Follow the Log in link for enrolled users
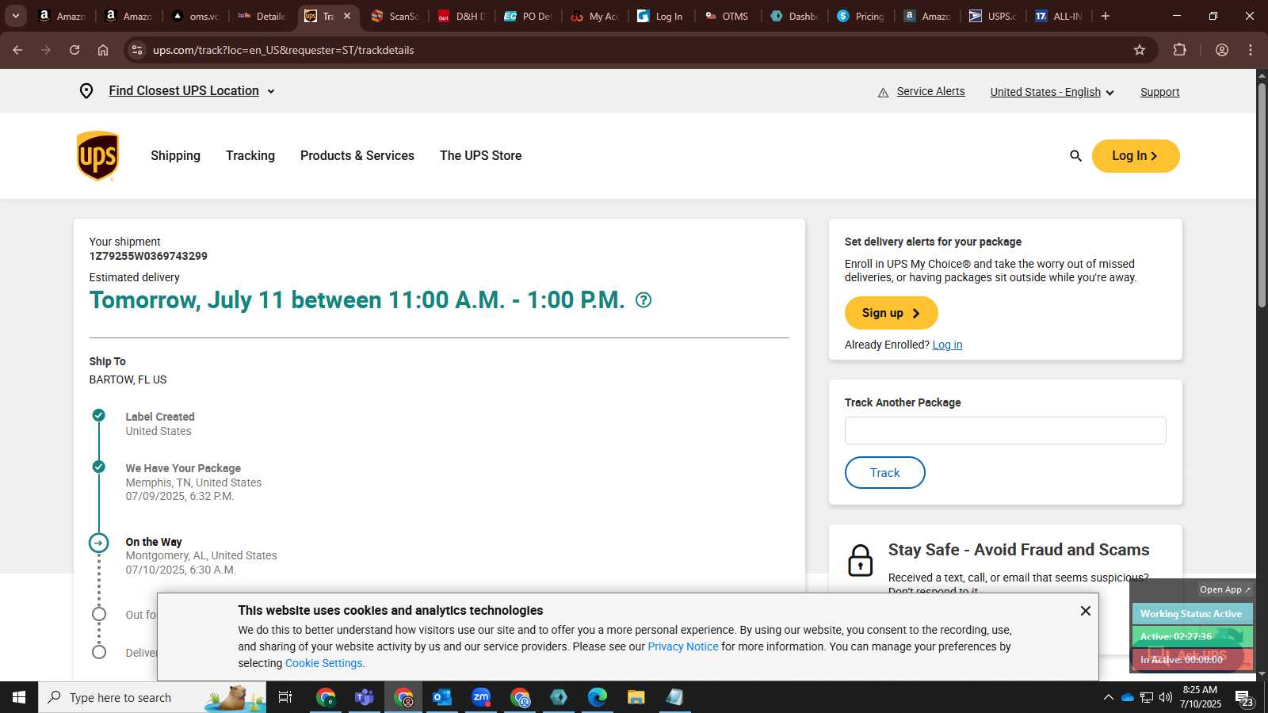Image resolution: width=1268 pixels, height=713 pixels. [947, 345]
